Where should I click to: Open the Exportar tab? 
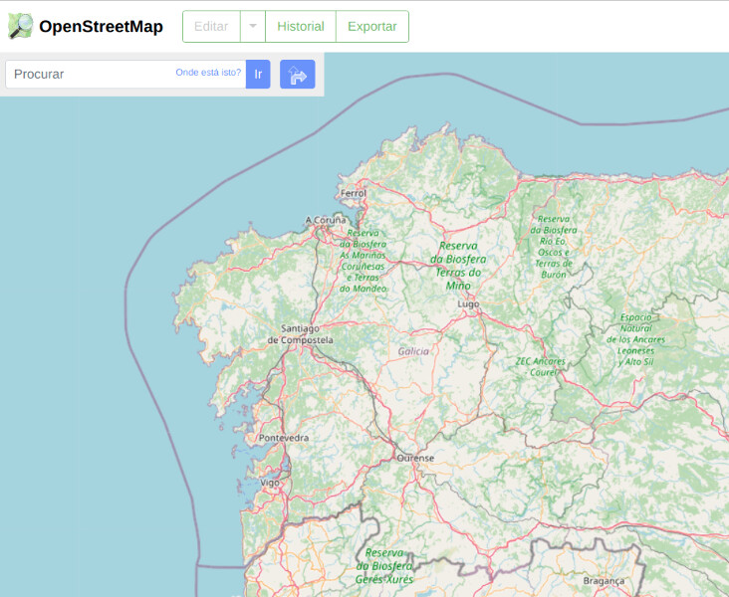[x=371, y=27]
